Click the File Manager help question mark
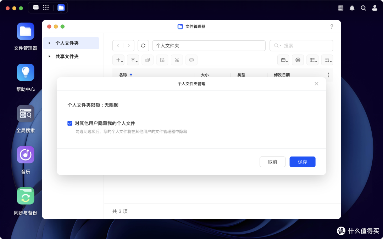The height and width of the screenshot is (239, 383). (x=332, y=27)
